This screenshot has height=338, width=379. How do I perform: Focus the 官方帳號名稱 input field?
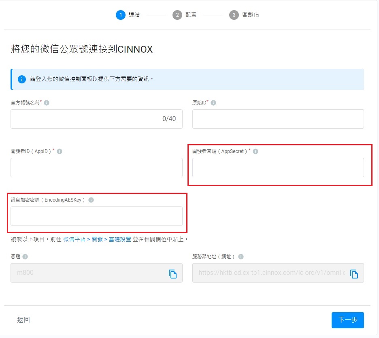tap(96, 119)
